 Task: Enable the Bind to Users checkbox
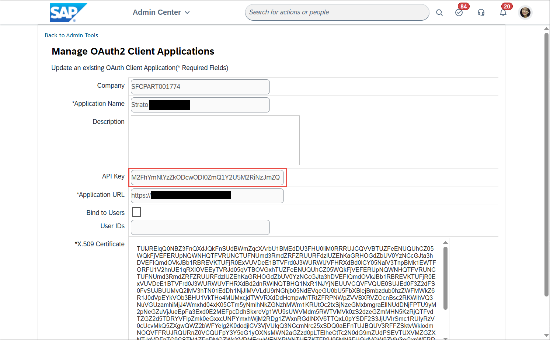click(136, 212)
